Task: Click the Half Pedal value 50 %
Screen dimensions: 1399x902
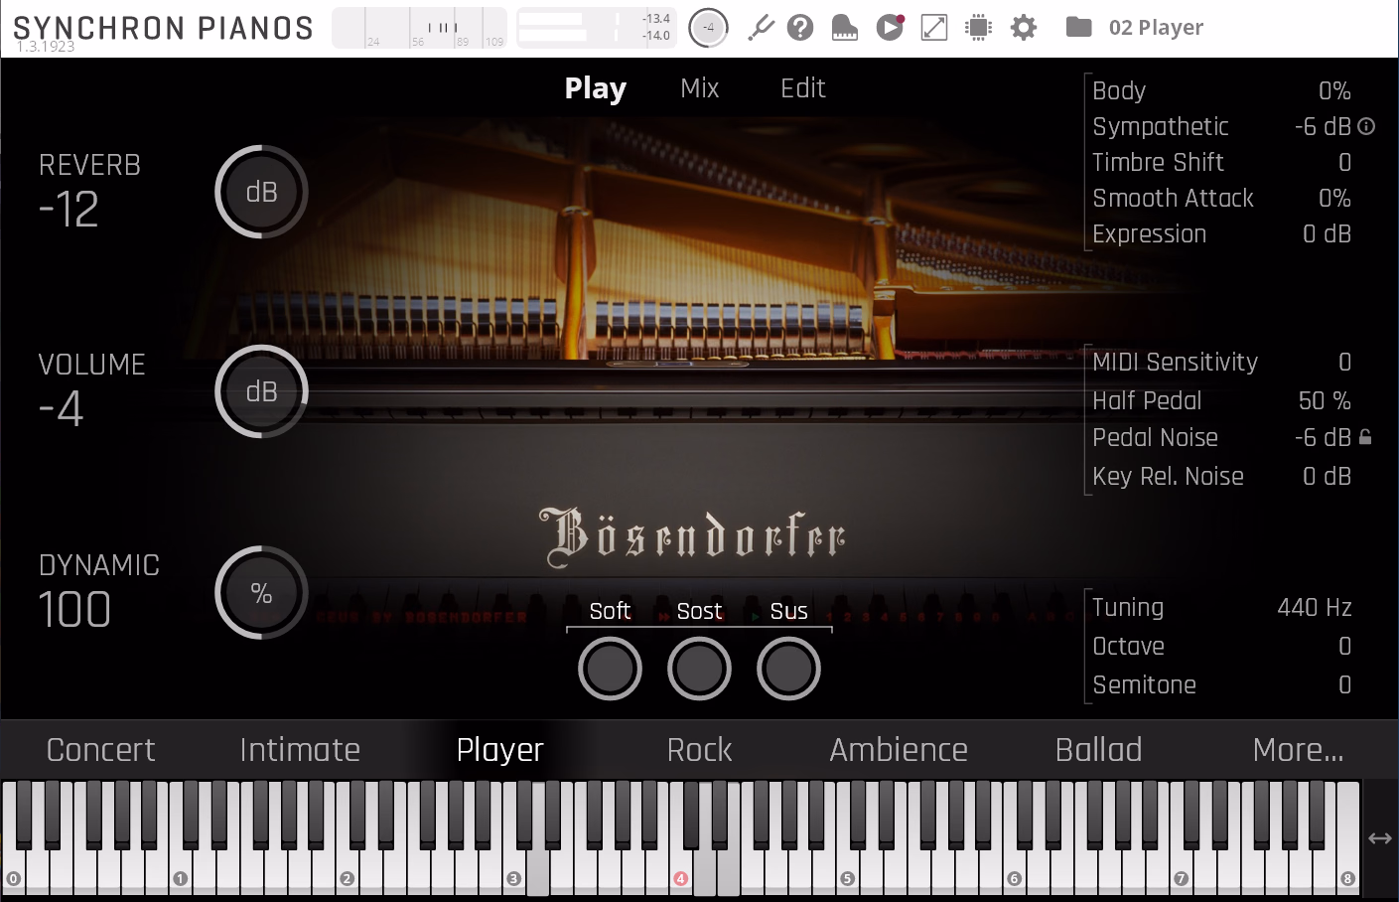Action: [1325, 400]
